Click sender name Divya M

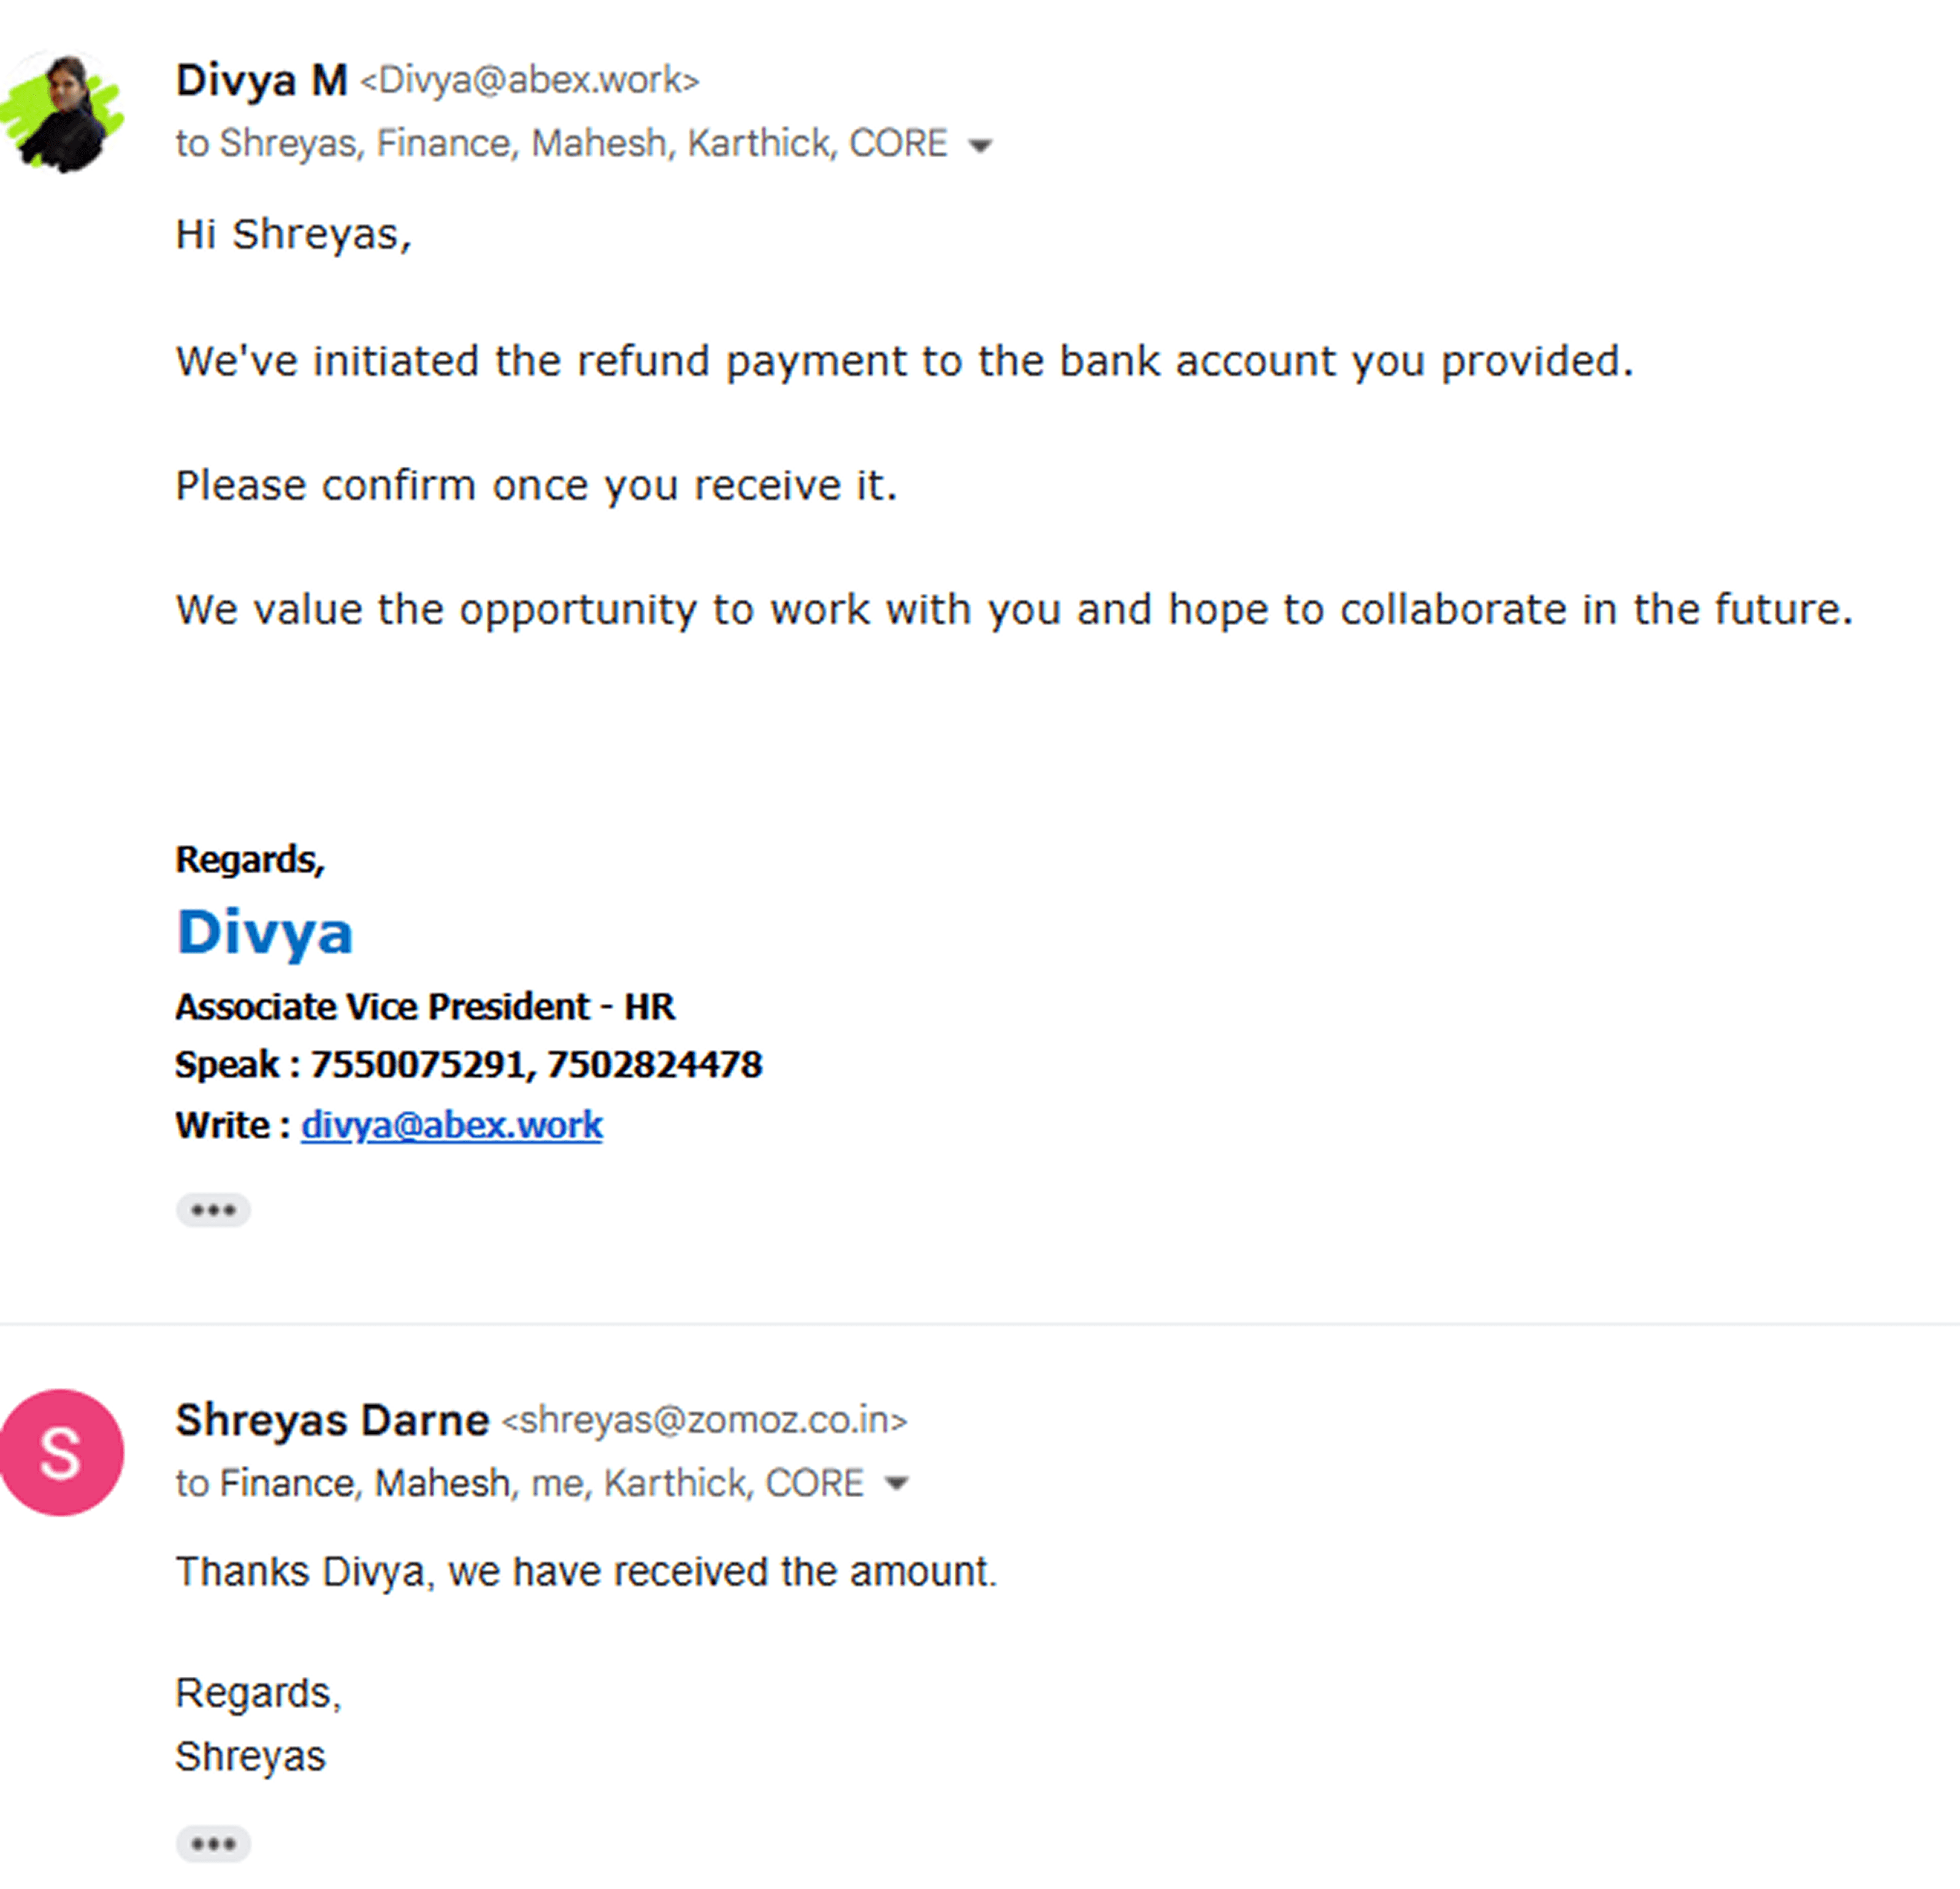[262, 80]
